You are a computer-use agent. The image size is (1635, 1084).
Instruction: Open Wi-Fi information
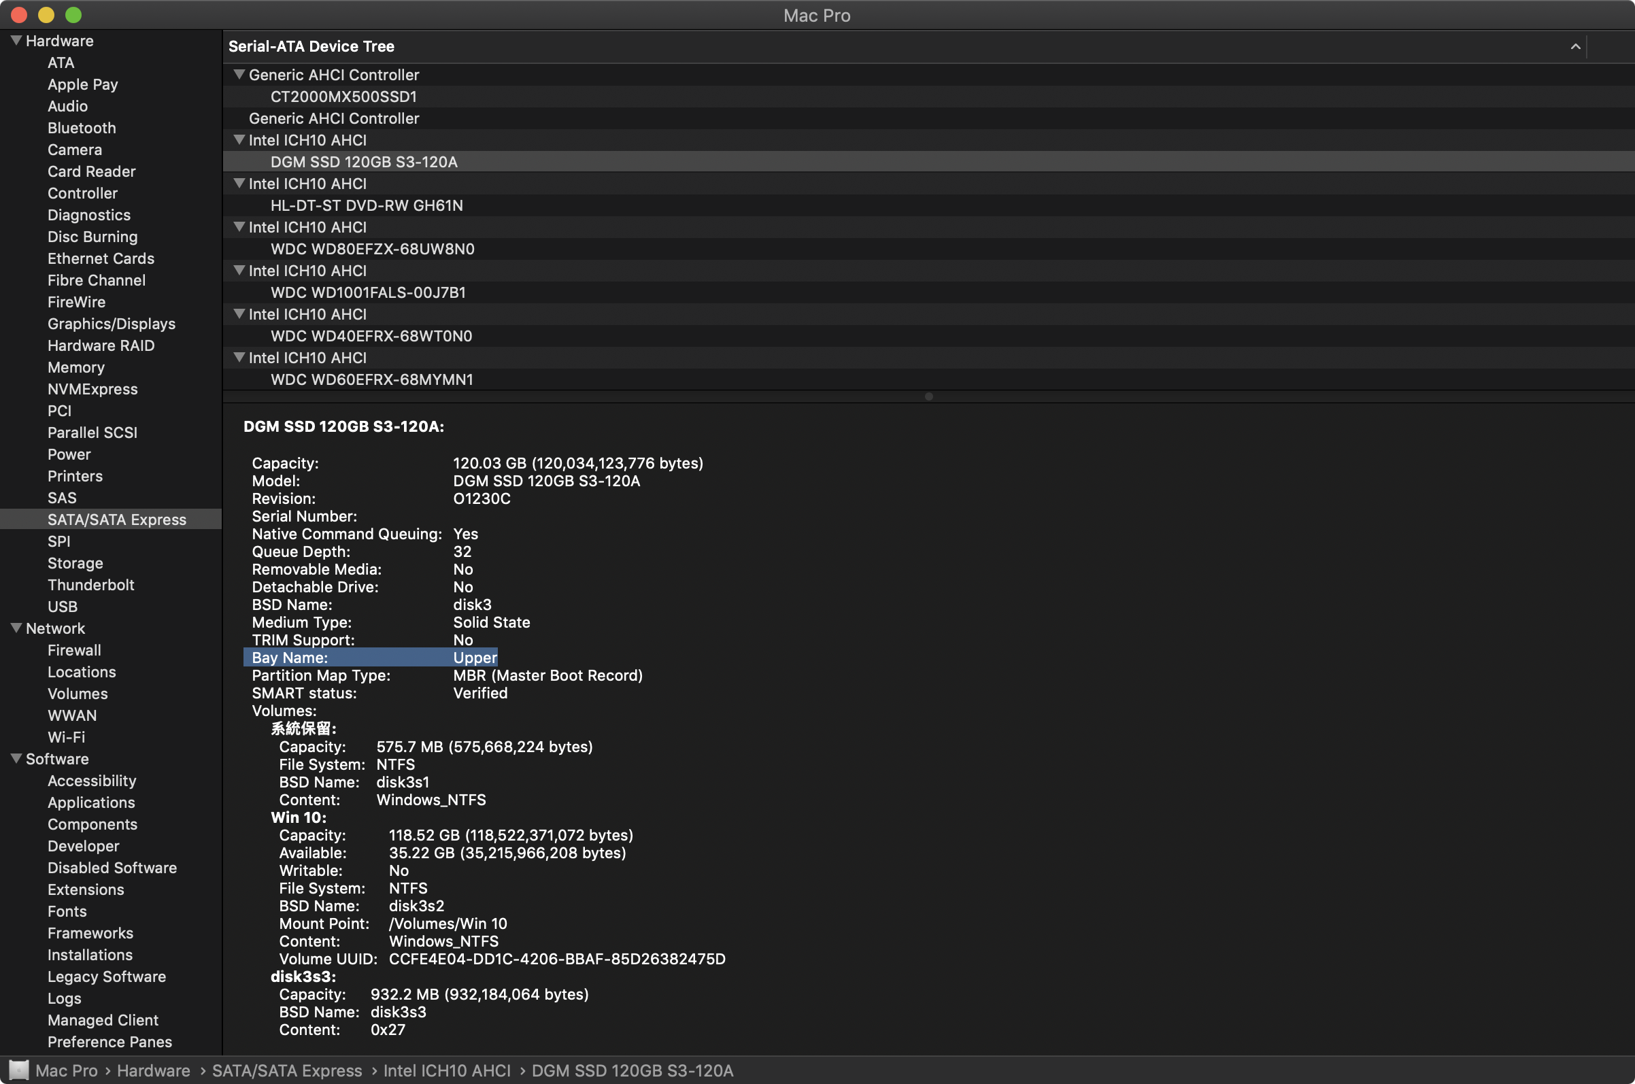pyautogui.click(x=67, y=738)
